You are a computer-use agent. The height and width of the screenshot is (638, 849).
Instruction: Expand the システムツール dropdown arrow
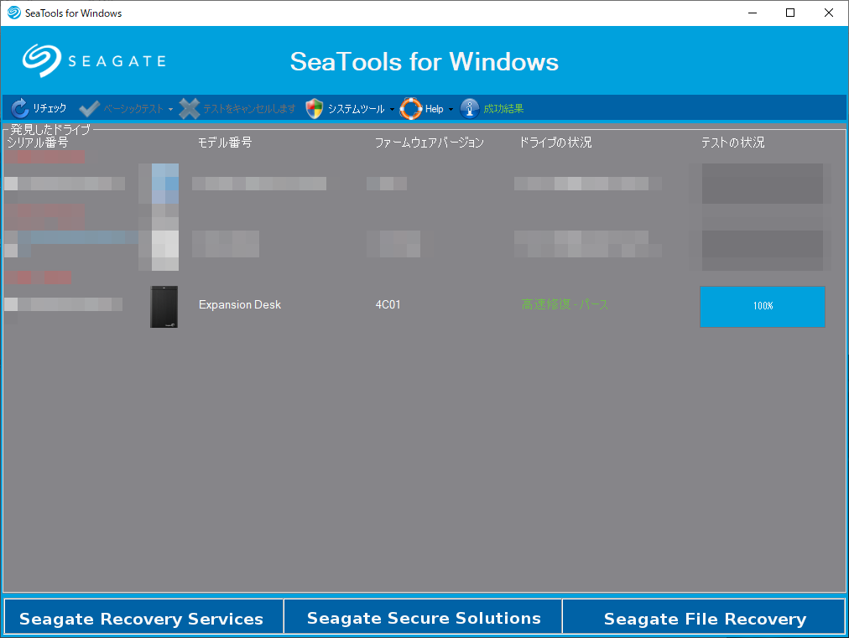tap(392, 109)
